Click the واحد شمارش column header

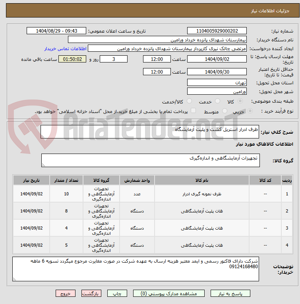pos(137,180)
